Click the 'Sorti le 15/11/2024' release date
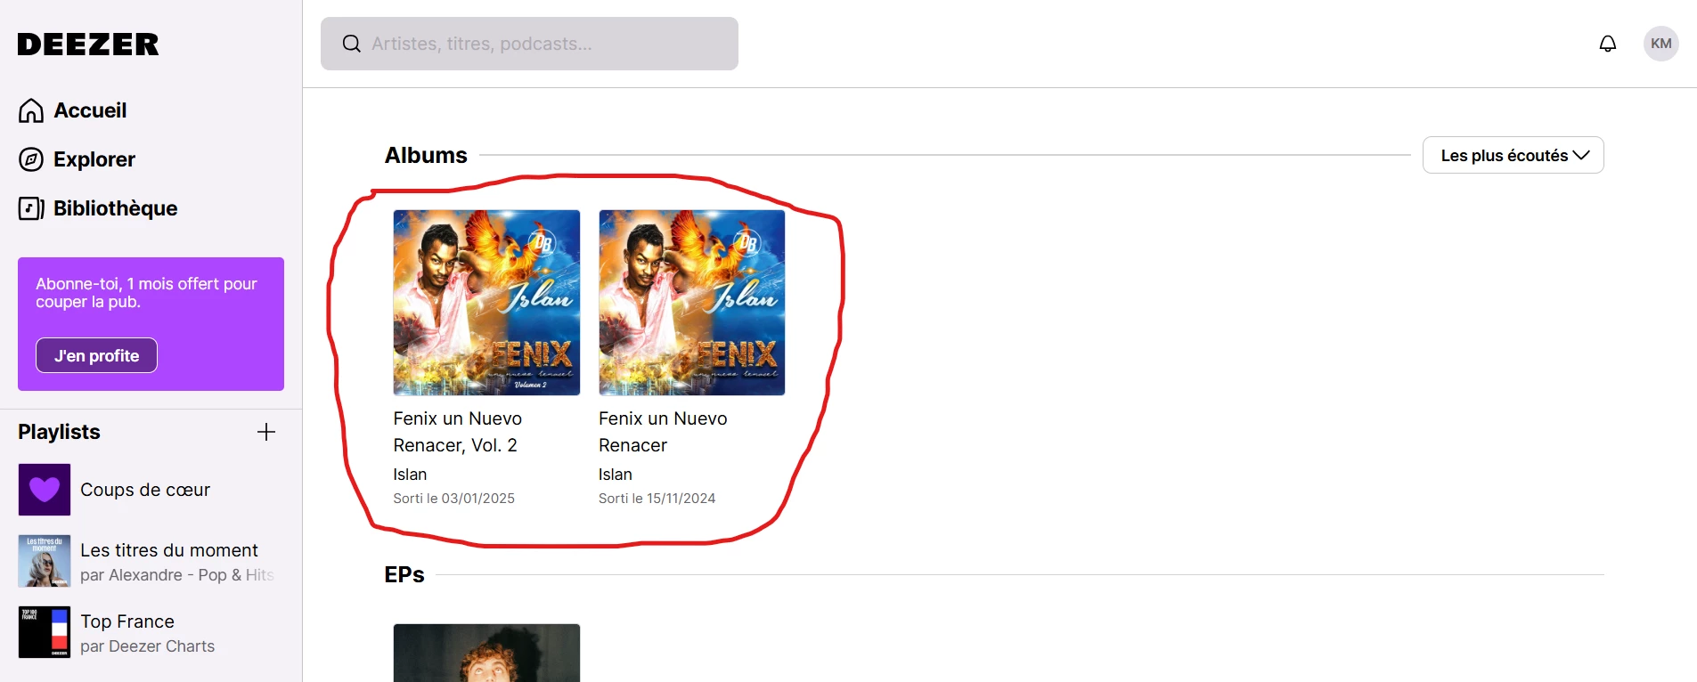The height and width of the screenshot is (682, 1697). coord(657,499)
